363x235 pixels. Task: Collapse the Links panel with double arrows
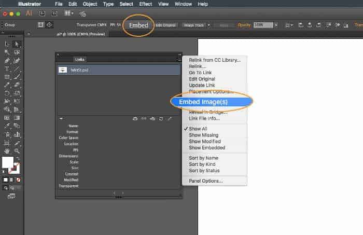point(179,55)
